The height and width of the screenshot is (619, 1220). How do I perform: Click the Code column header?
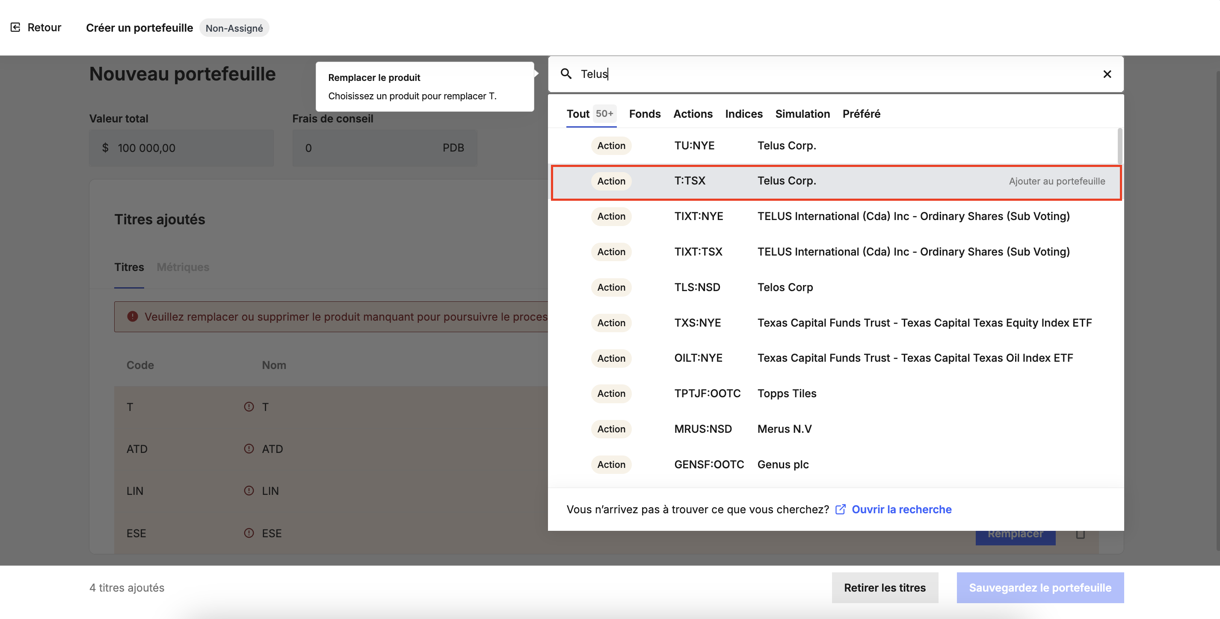pyautogui.click(x=140, y=366)
